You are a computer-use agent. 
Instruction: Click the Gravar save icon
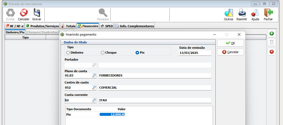point(37,13)
